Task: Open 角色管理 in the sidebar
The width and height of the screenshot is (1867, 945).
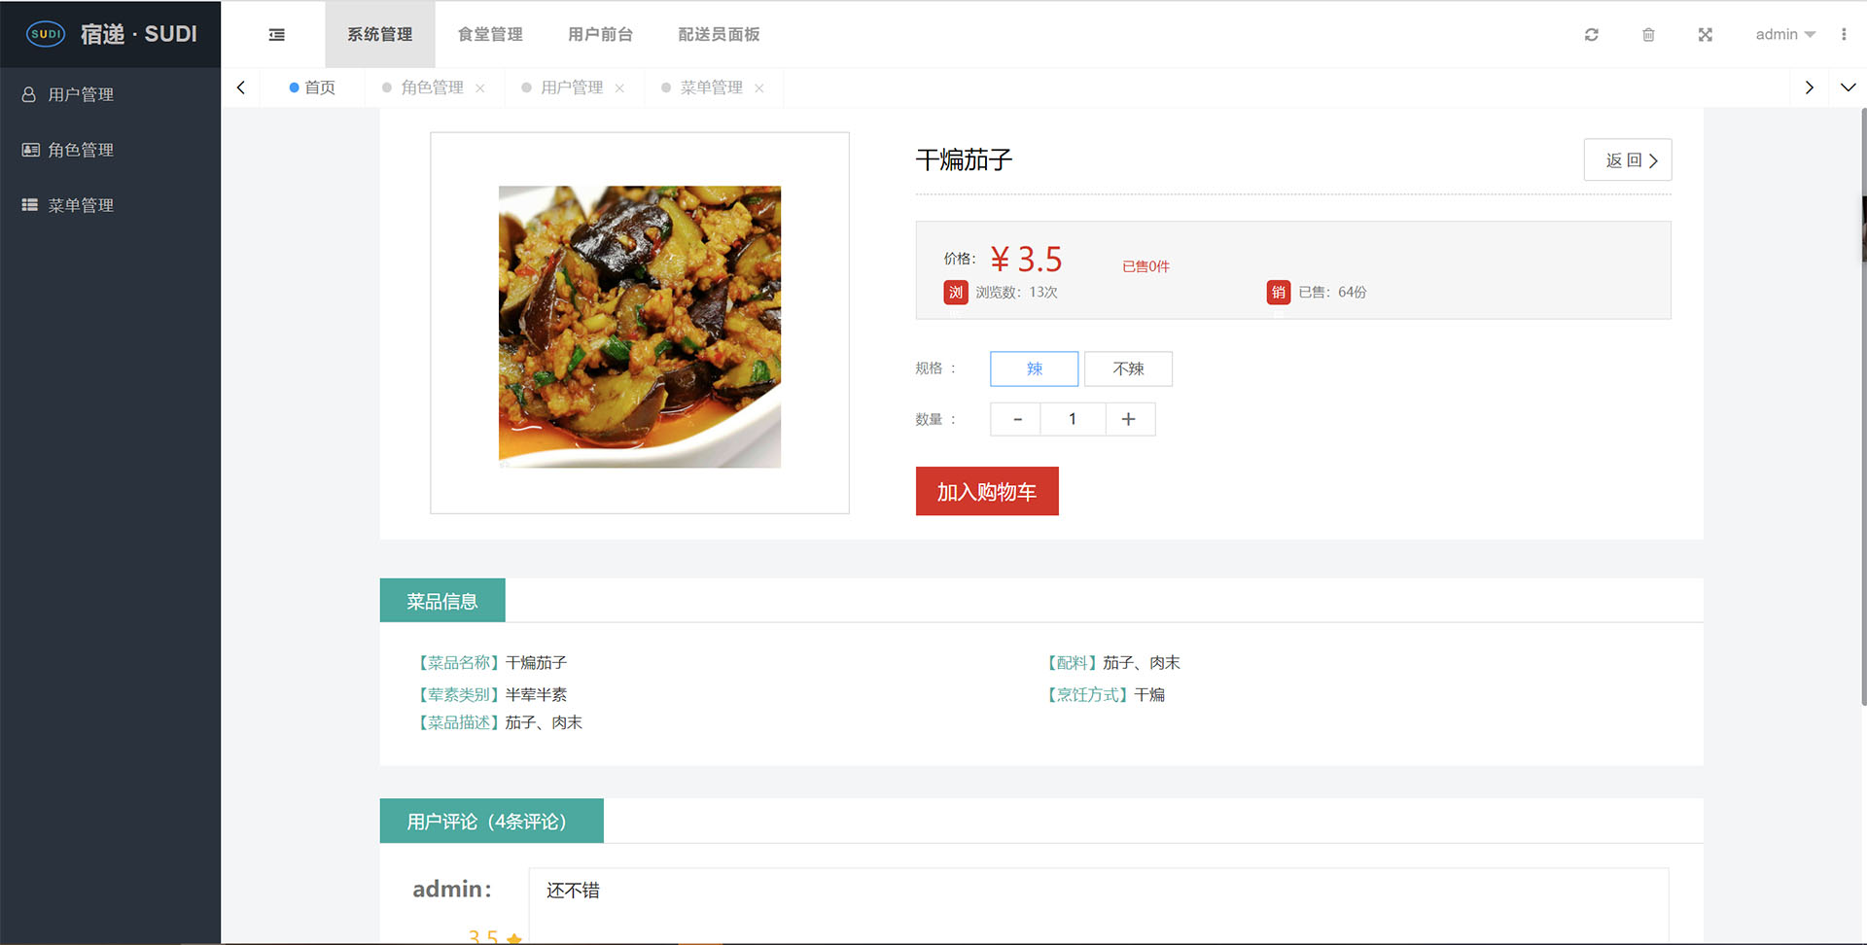Action: tap(110, 150)
